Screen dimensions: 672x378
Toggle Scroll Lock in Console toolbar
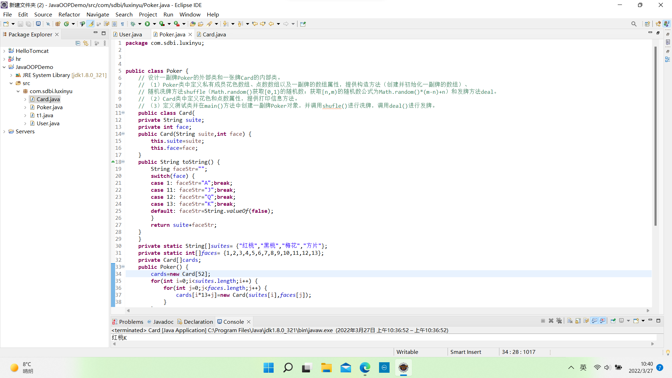[578, 321]
